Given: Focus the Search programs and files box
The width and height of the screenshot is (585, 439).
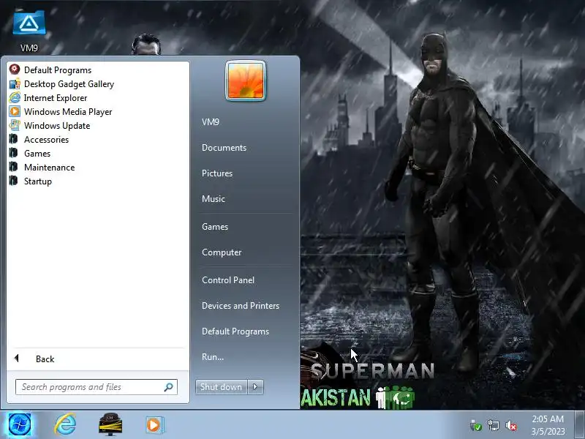Looking at the screenshot, I should [x=97, y=387].
